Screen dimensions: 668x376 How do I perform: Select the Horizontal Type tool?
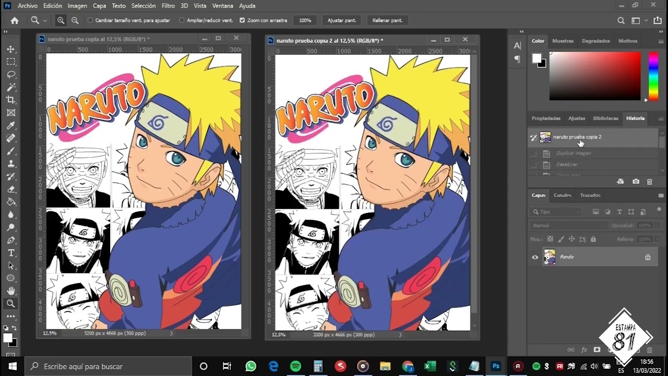tap(10, 253)
